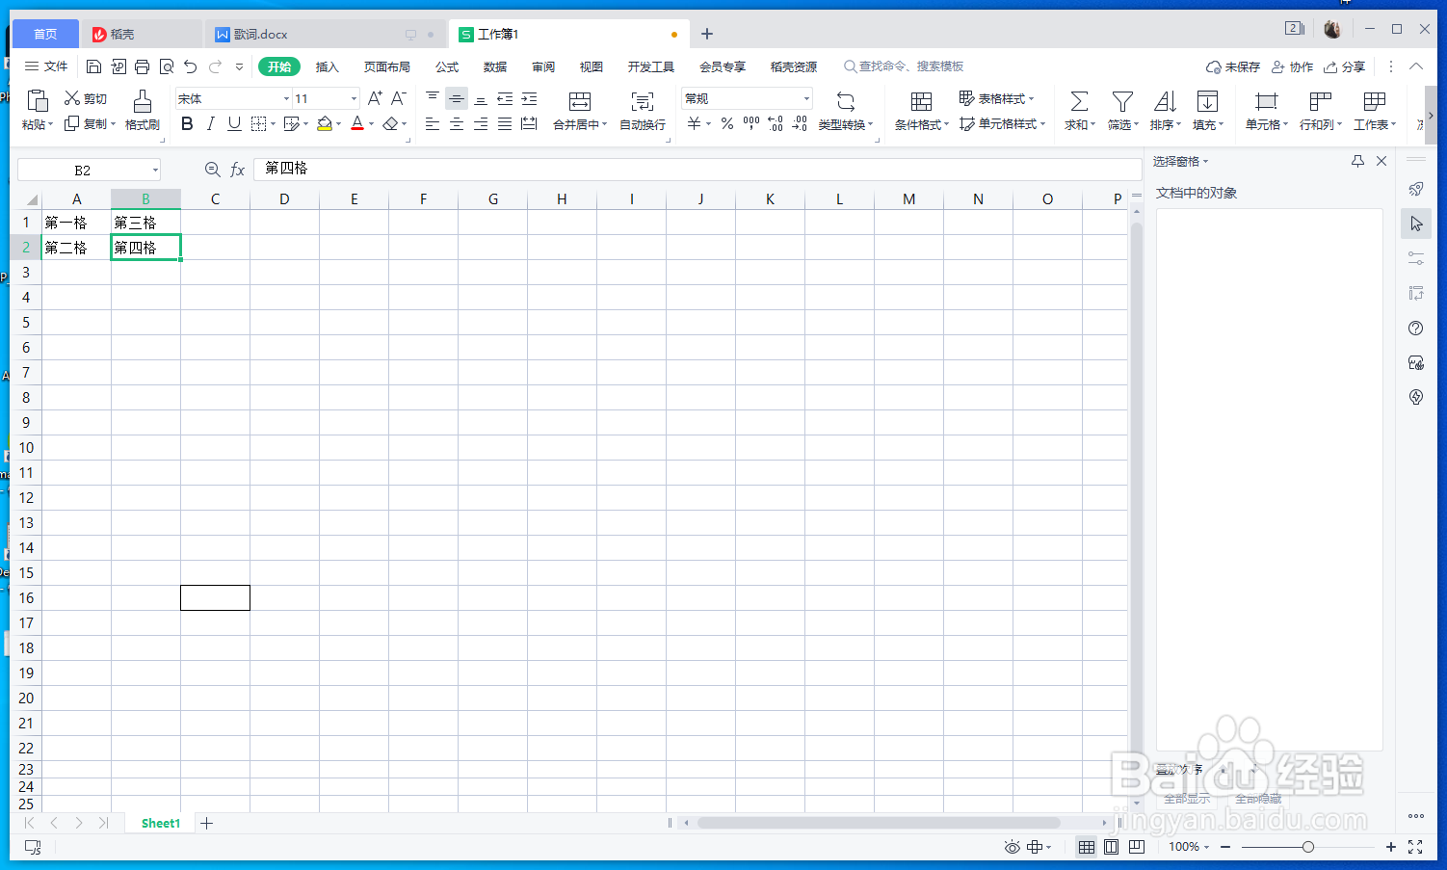Click the Share (分享) button
This screenshot has width=1447, height=870.
pos(1344,66)
